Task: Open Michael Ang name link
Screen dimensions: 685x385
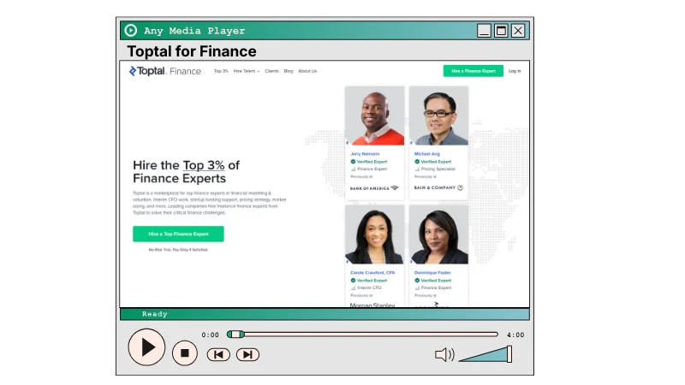Action: pos(426,154)
